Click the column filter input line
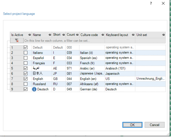The image size is (171, 137). pyautogui.click(x=94, y=41)
